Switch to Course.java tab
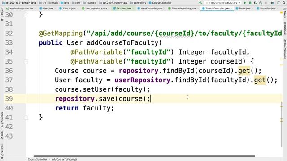Screen dimensions: 287x161 69,8
